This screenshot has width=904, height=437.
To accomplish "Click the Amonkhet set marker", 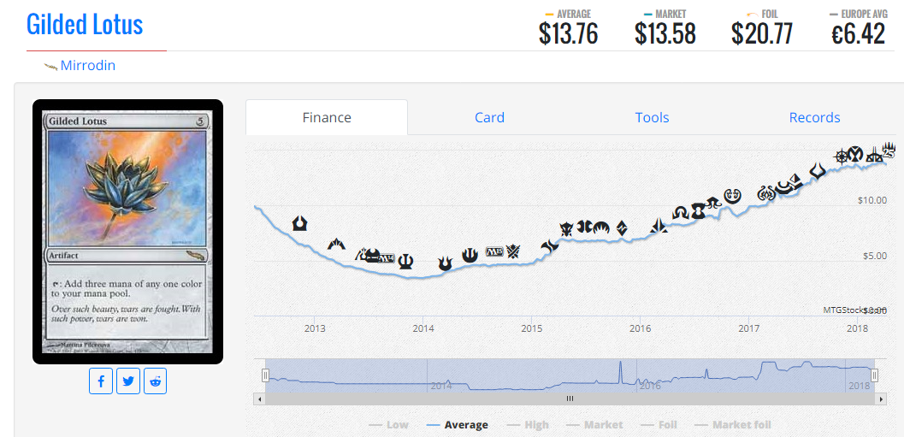I will tap(795, 181).
